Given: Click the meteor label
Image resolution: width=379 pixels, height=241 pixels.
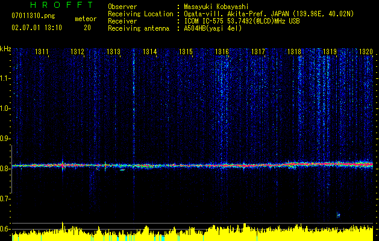Looking at the screenshot, I should tap(86, 19).
